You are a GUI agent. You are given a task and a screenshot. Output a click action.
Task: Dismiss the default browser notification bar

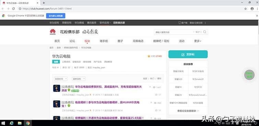tap(257, 16)
